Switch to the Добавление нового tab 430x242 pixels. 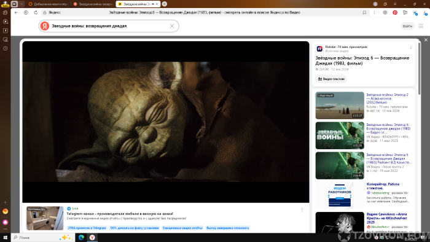point(49,4)
